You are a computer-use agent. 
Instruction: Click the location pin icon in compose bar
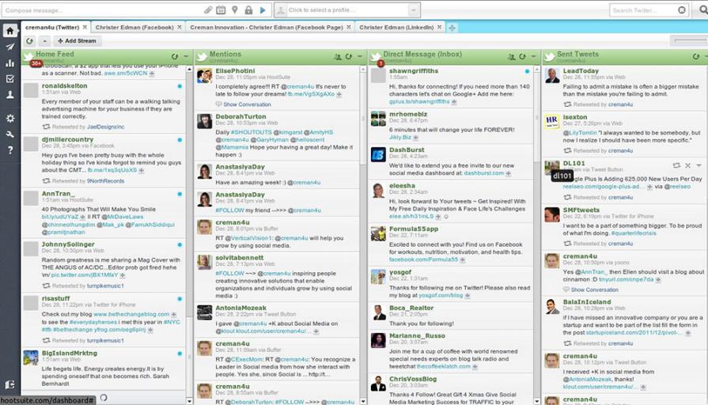tap(235, 10)
